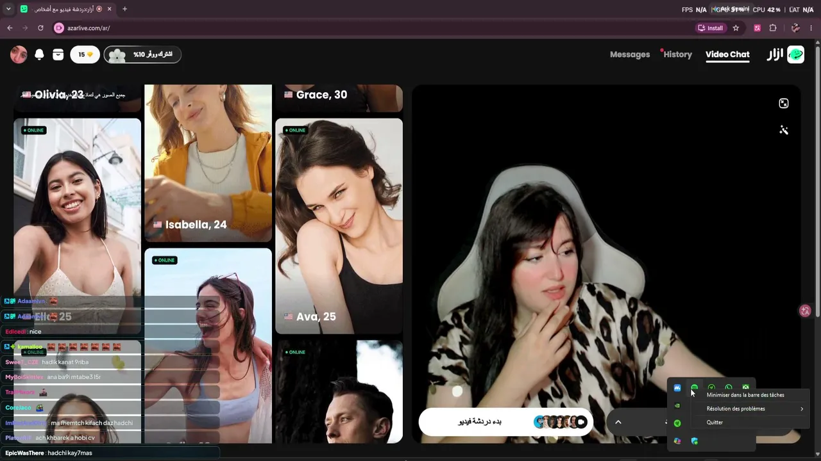Screen dimensions: 821x461
Task: Click the site info icon in address bar
Action: (x=59, y=28)
